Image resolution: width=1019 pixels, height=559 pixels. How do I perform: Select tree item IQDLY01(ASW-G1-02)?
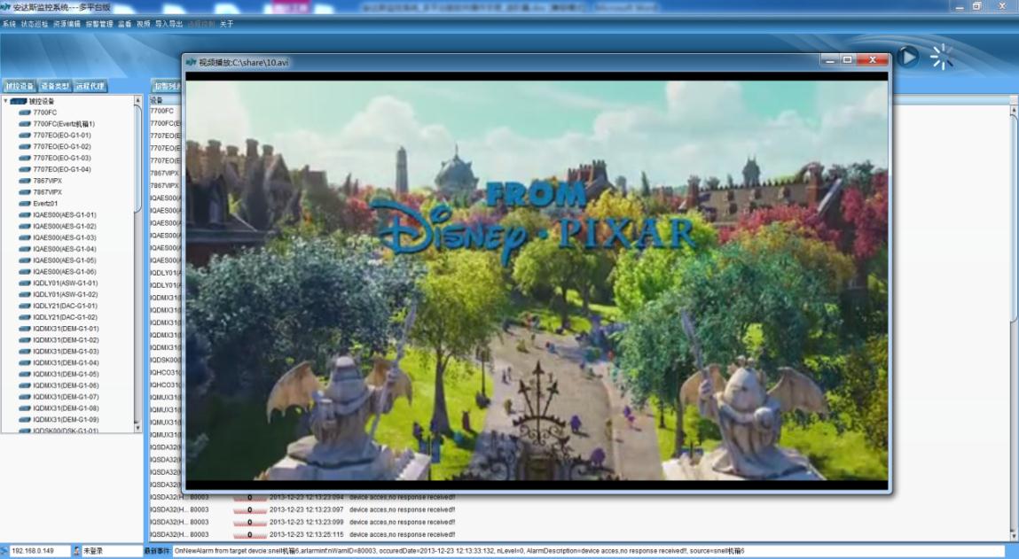point(66,294)
